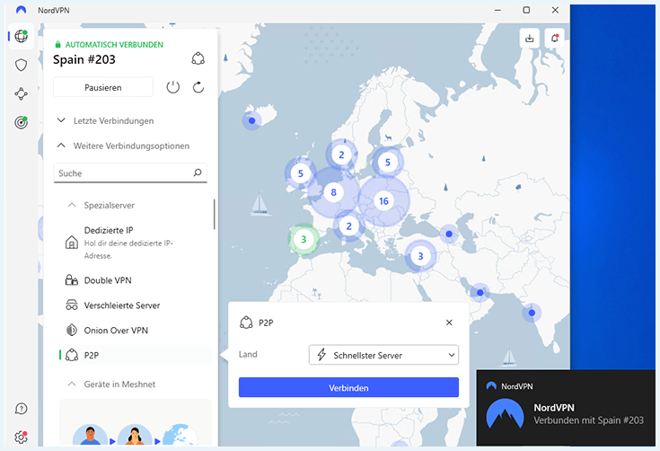
Task: Select the P2P server option
Action: tap(135, 355)
